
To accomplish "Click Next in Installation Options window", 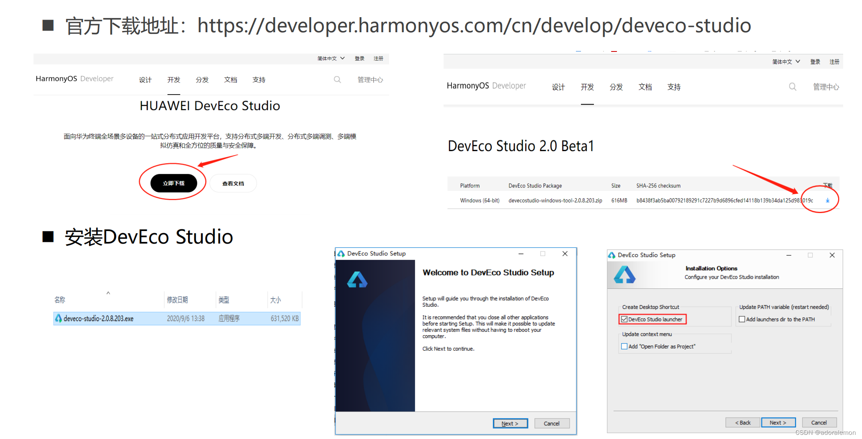I will tap(778, 423).
